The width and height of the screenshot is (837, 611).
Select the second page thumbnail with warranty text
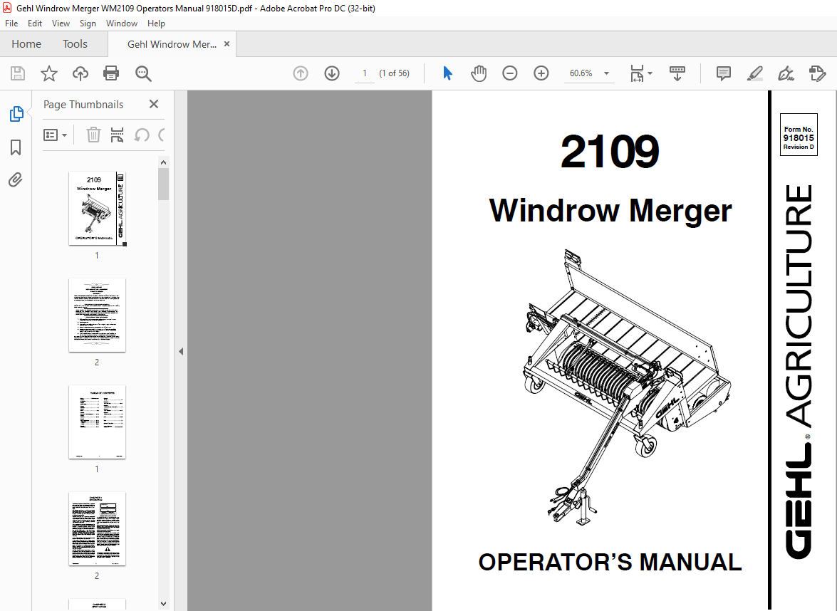pyautogui.click(x=97, y=315)
